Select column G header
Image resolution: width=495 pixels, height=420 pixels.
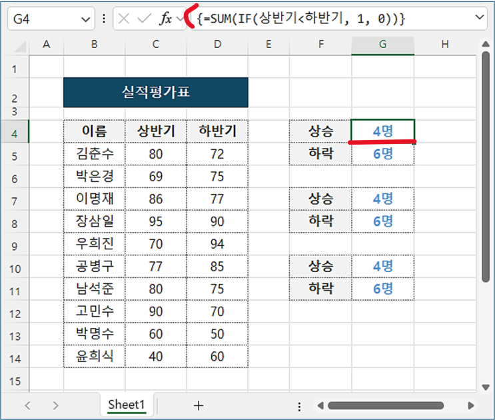coord(382,45)
